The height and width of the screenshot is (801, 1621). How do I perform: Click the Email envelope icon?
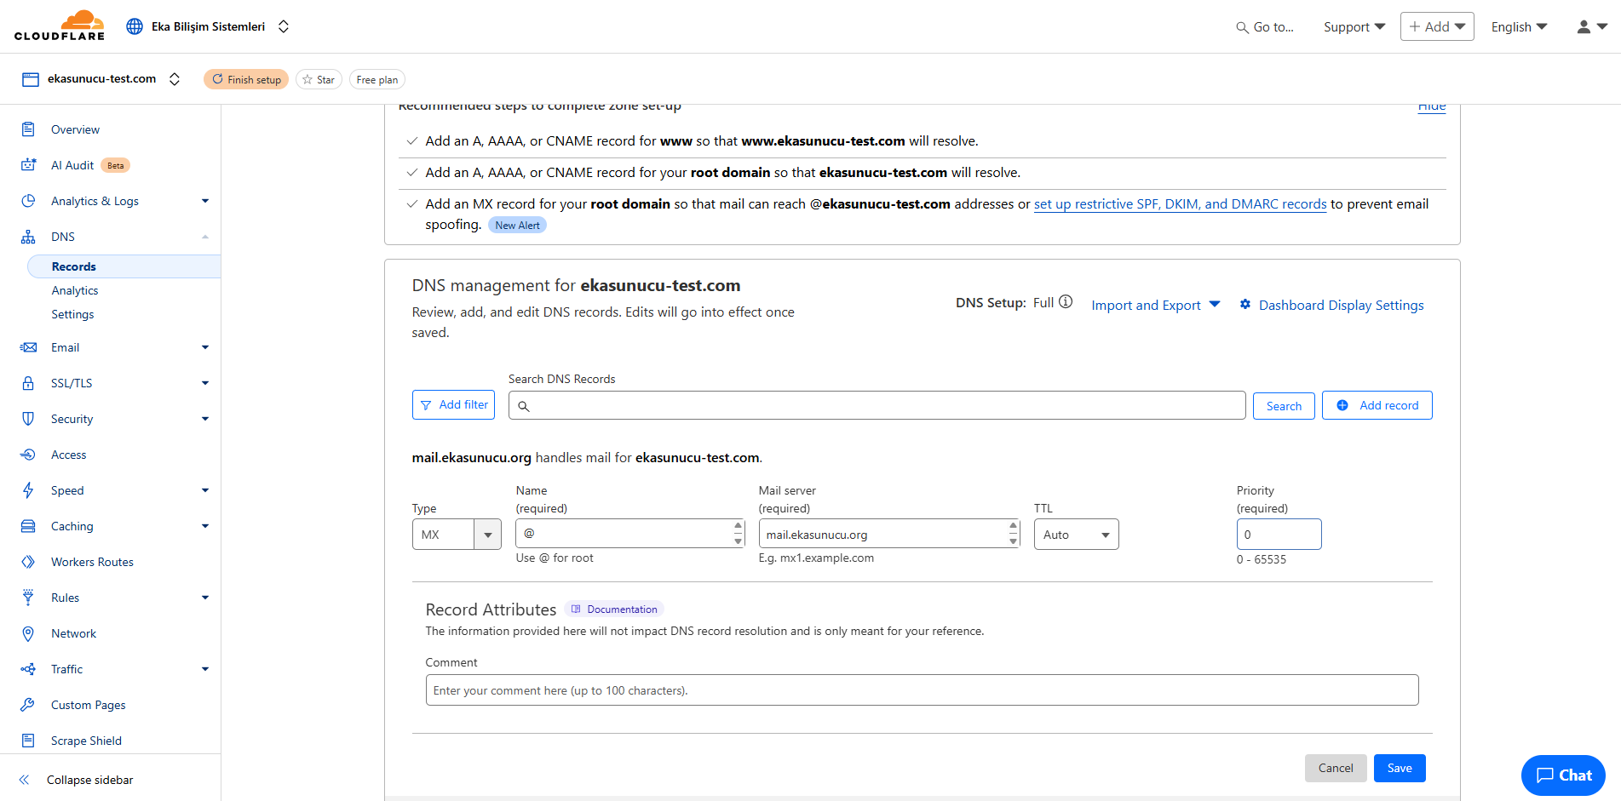[x=28, y=347]
